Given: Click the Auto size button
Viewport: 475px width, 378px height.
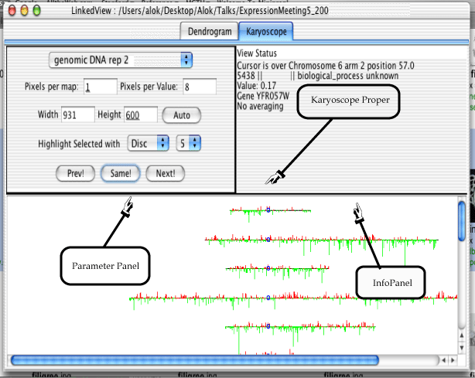Looking at the screenshot, I should click(x=182, y=115).
